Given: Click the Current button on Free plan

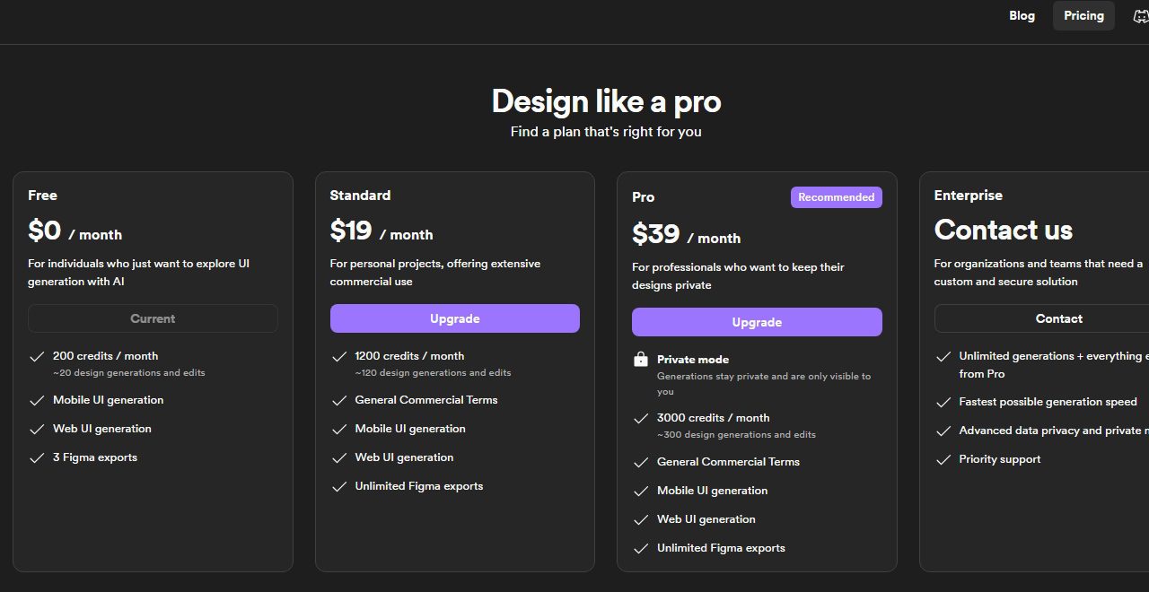Looking at the screenshot, I should point(153,318).
